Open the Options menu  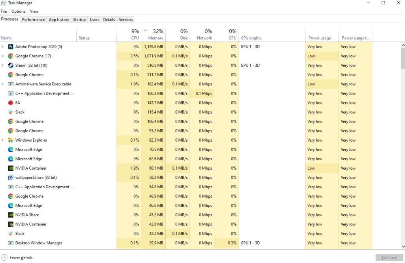click(18, 11)
